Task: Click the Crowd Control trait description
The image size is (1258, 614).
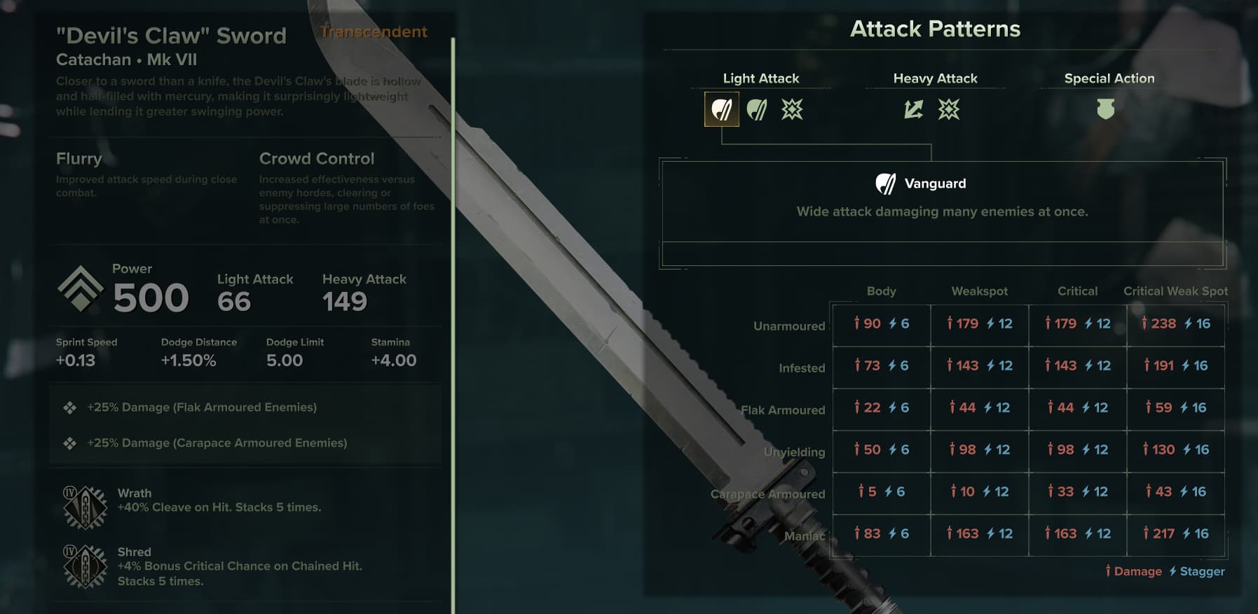Action: (x=347, y=200)
